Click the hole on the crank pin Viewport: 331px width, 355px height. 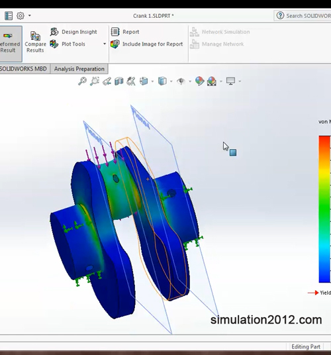116,179
